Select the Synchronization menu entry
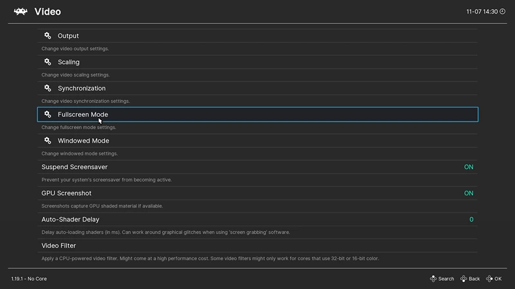The image size is (515, 289). pyautogui.click(x=257, y=88)
